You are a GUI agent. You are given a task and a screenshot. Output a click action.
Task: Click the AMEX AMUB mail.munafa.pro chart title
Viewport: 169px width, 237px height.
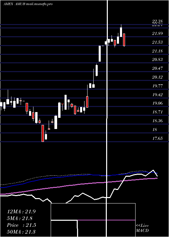tap(28, 4)
